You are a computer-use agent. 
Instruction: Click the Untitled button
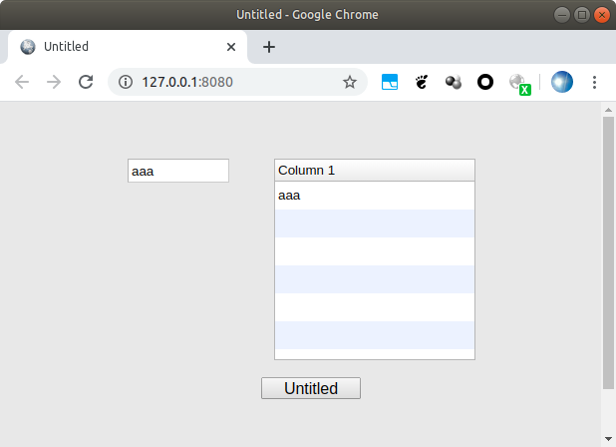tap(311, 388)
